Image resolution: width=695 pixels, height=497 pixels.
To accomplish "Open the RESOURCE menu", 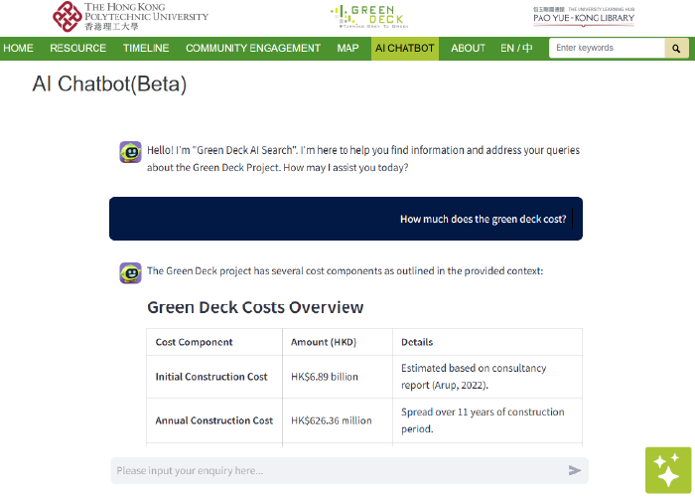I will tap(77, 48).
